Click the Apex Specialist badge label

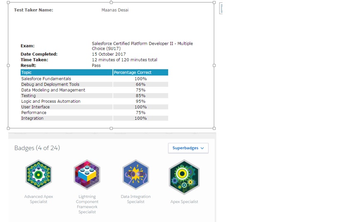[184, 202]
